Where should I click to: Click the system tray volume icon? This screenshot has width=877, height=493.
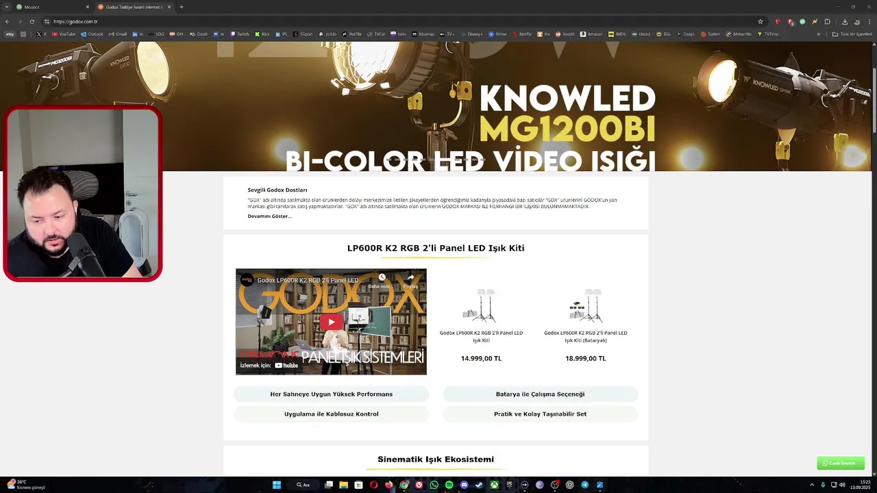[842, 485]
